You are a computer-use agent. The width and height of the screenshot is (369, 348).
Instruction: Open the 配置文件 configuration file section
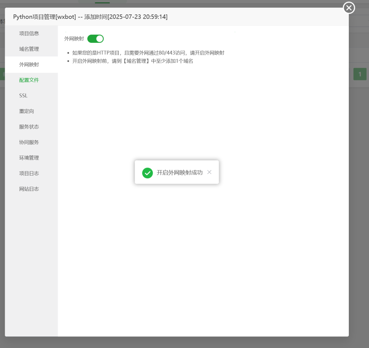tap(29, 80)
